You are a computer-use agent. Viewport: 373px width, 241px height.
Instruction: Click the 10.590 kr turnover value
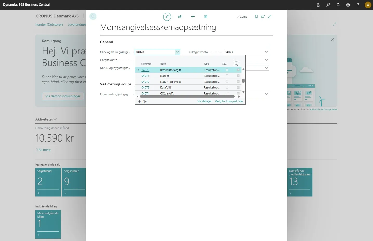click(55, 138)
